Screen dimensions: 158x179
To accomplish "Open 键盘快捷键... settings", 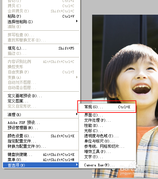I will tap(41, 155).
